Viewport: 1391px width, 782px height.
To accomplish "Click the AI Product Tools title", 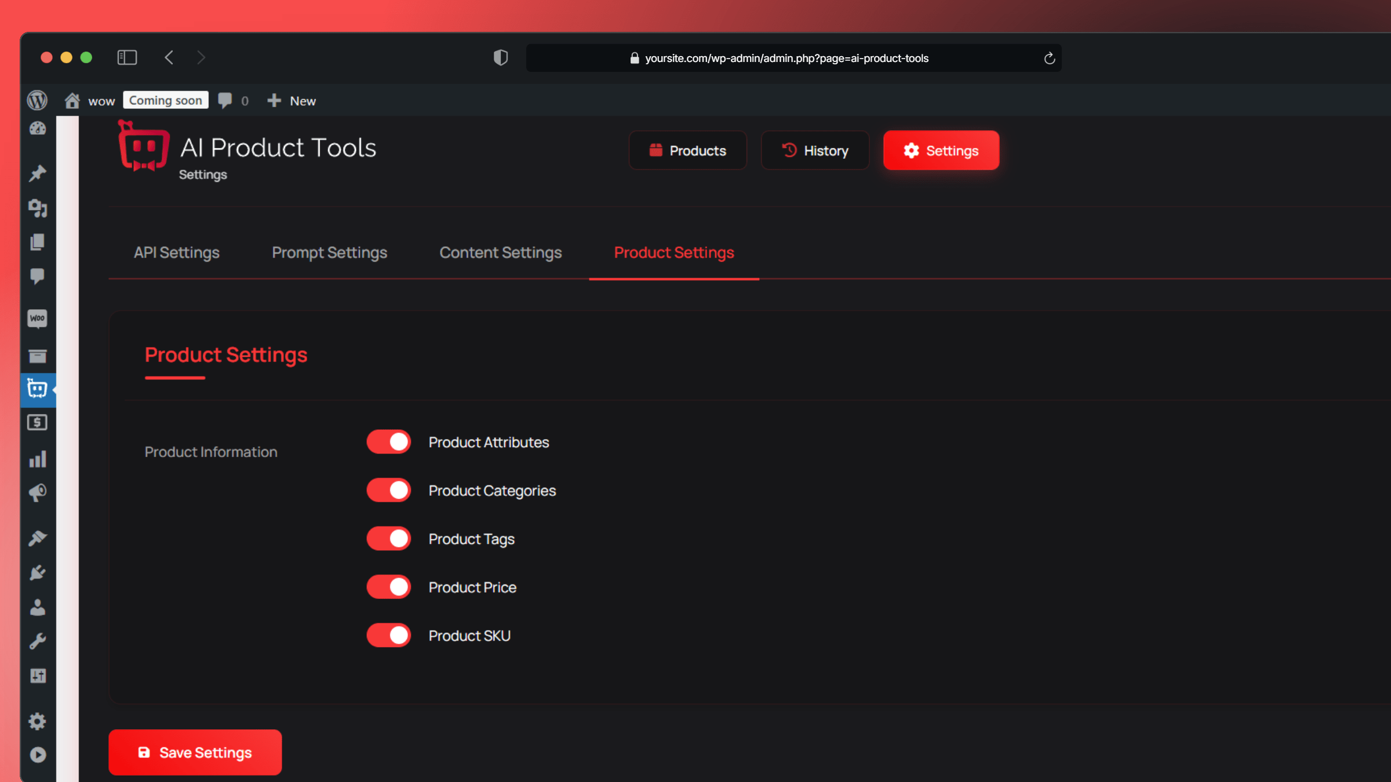I will pyautogui.click(x=278, y=148).
